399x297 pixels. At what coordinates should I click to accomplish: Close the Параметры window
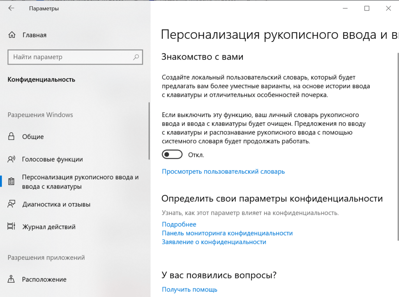point(388,8)
